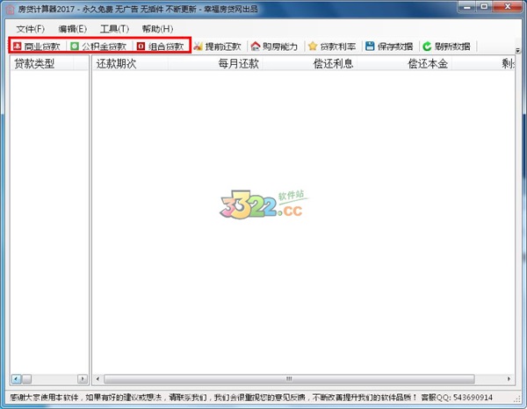This screenshot has height=409, width=527.
Task: Sort by 偿还利息 column header
Action: click(x=309, y=63)
